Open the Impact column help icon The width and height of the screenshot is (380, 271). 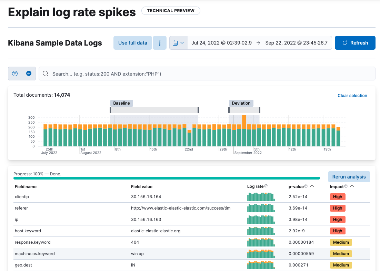(x=346, y=186)
